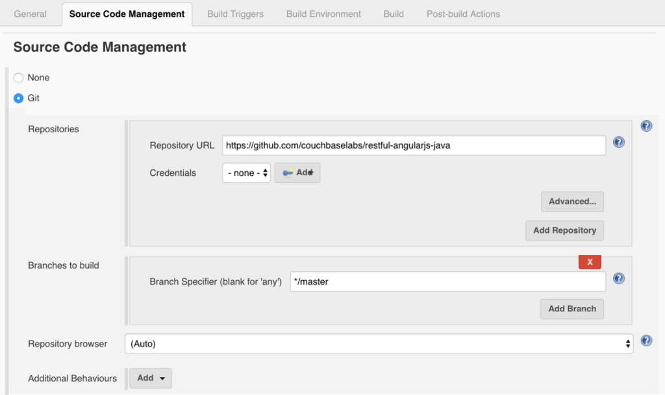Click the Add Branch button
This screenshot has width=665, height=395.
(x=571, y=309)
